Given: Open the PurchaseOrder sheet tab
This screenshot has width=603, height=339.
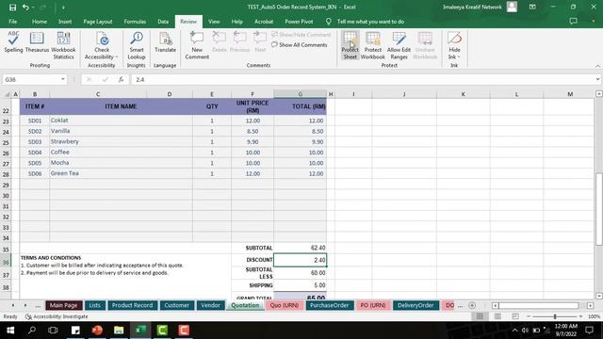Looking at the screenshot, I should (x=329, y=305).
